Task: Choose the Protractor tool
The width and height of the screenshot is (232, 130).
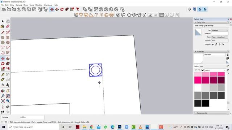Action: (3, 80)
